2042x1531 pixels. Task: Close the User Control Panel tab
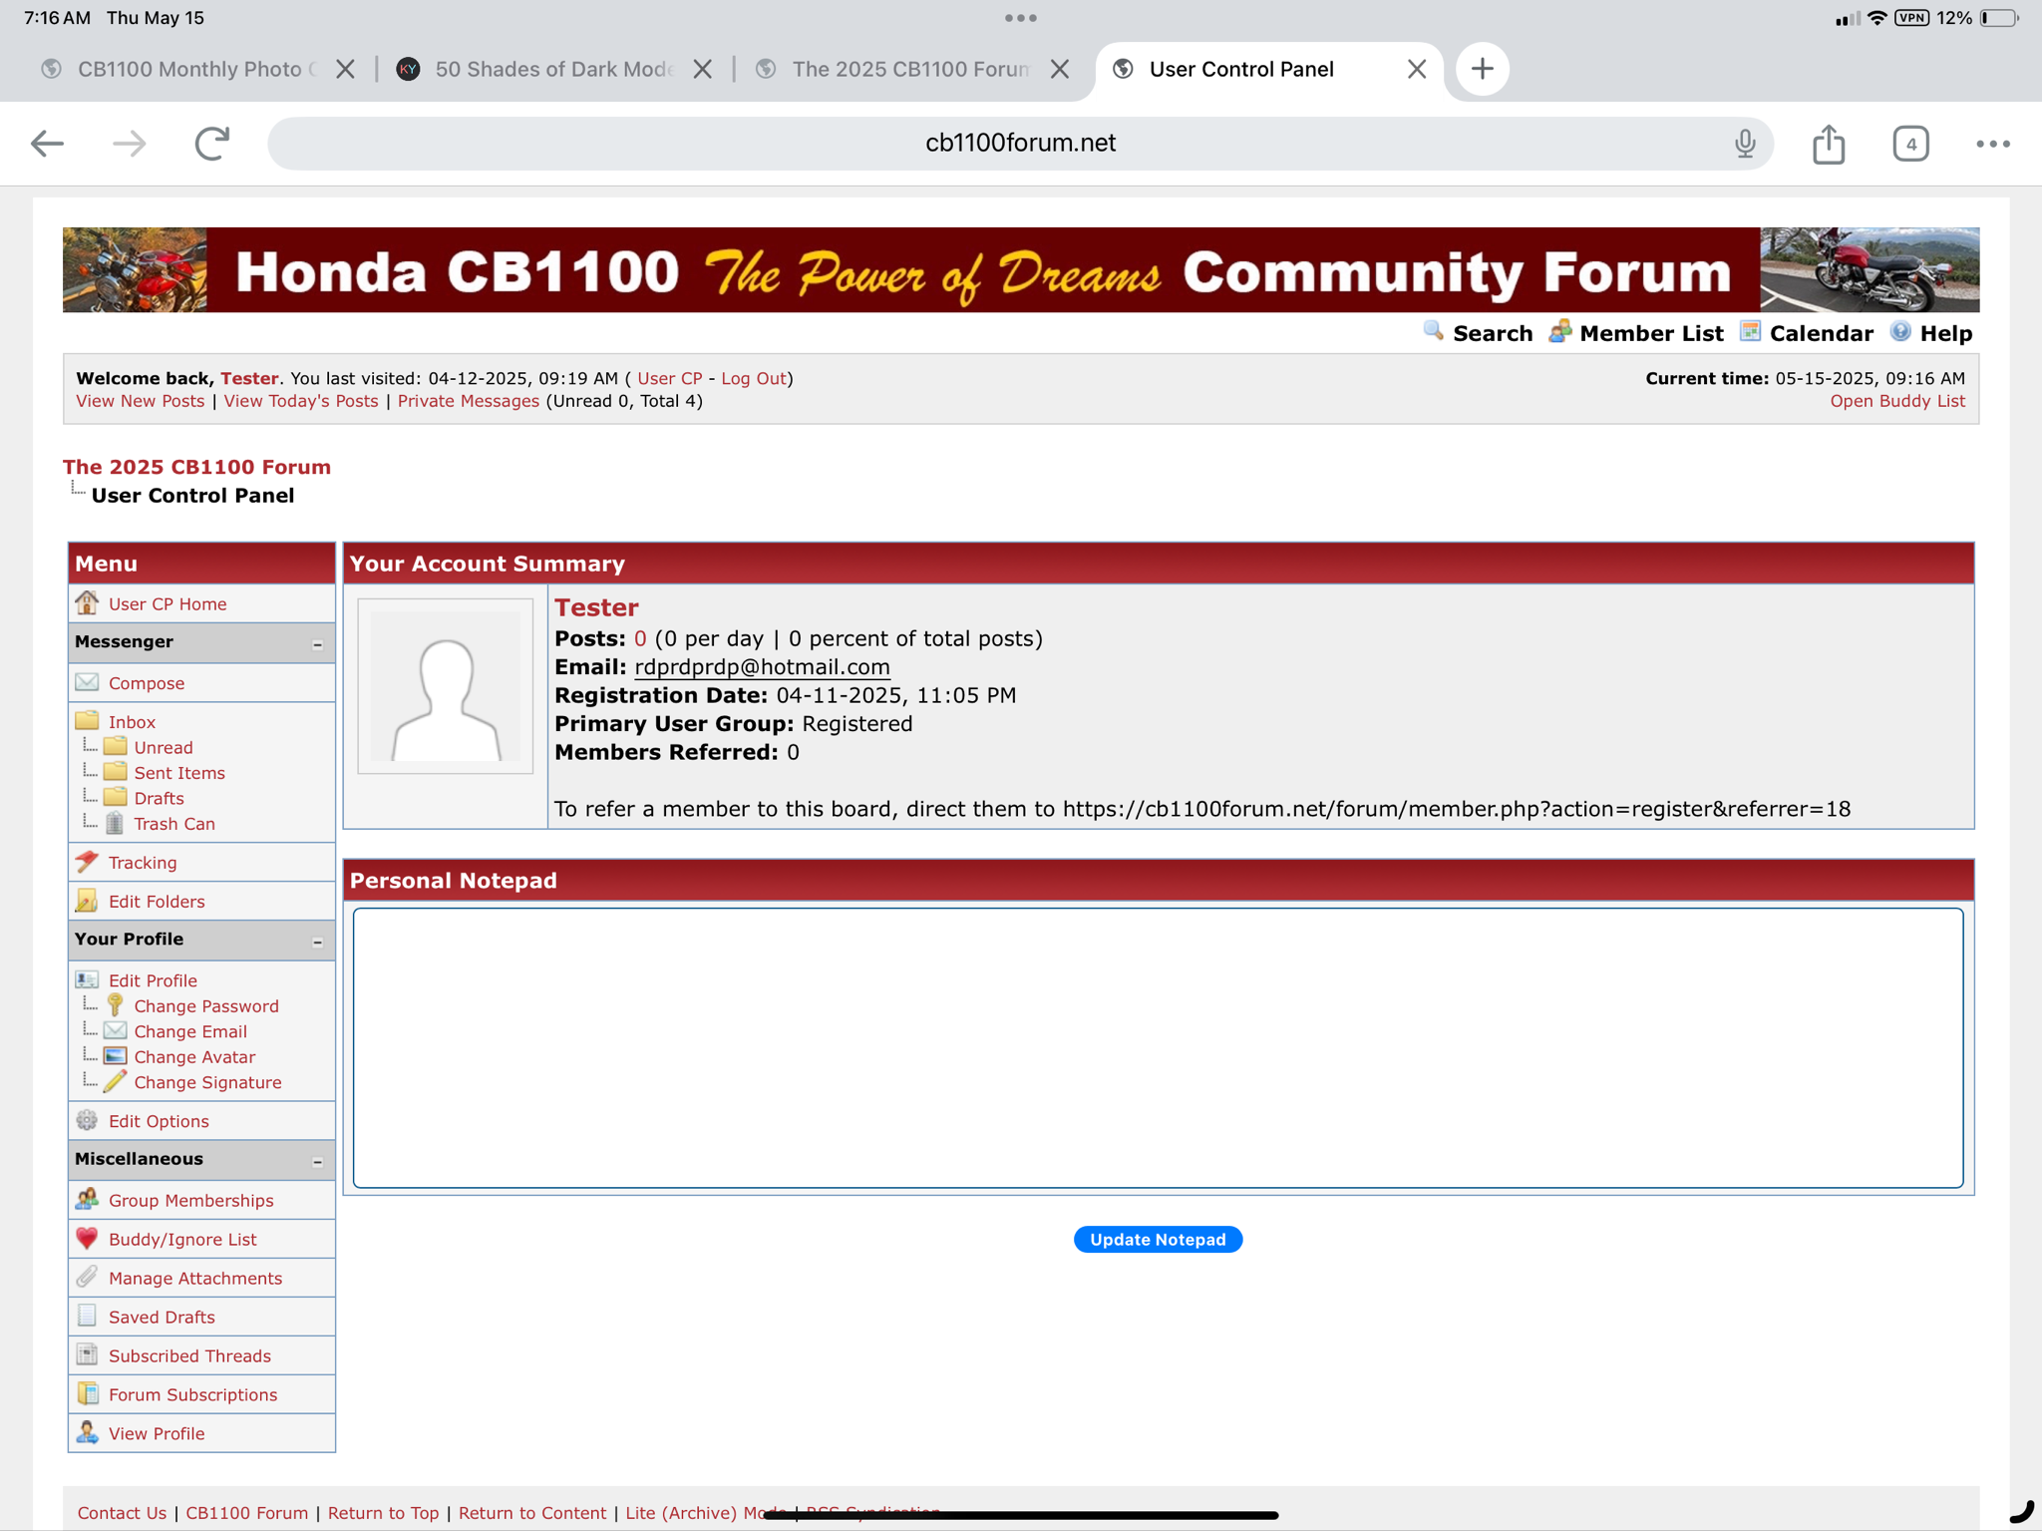click(1416, 69)
